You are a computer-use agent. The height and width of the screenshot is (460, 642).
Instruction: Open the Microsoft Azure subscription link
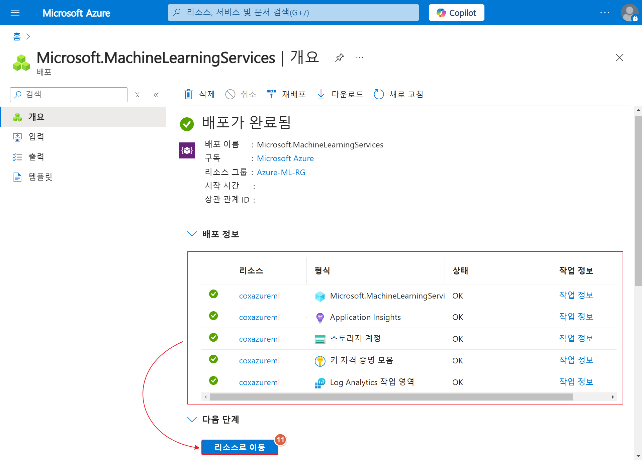point(285,158)
